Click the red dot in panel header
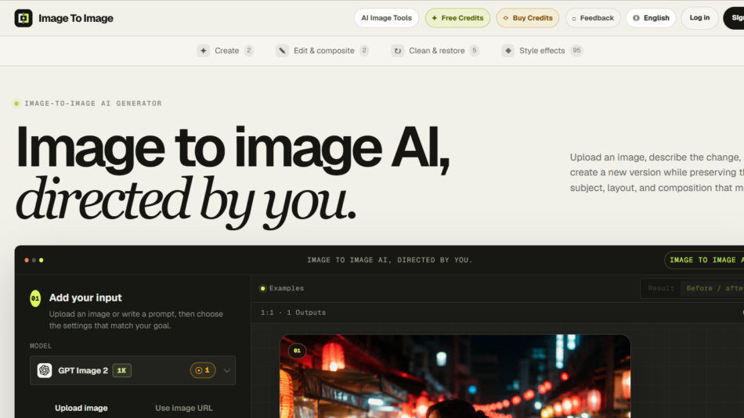This screenshot has height=418, width=744. pyautogui.click(x=27, y=260)
